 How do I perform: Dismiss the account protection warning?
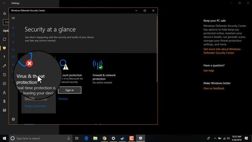[63, 99]
